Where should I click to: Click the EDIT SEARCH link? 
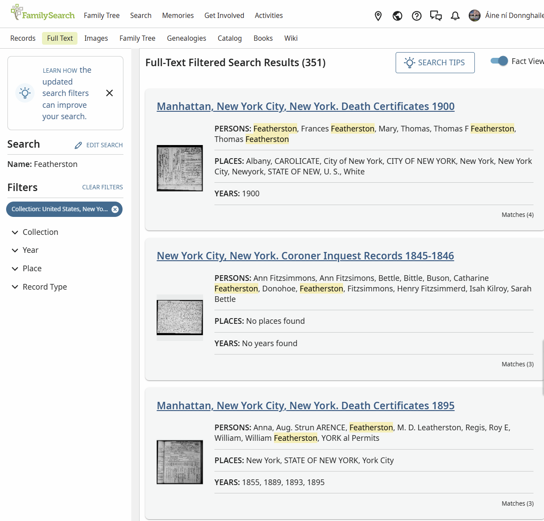pyautogui.click(x=104, y=145)
